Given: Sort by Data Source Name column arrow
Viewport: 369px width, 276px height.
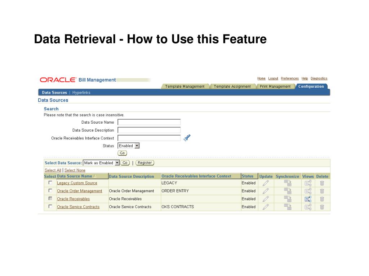Looking at the screenshot, I should click(x=95, y=176).
